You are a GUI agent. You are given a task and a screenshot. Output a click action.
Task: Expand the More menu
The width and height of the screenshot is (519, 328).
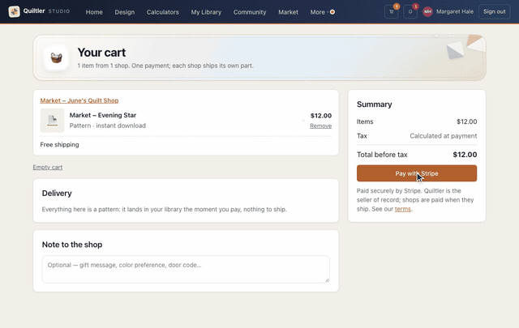pyautogui.click(x=322, y=12)
